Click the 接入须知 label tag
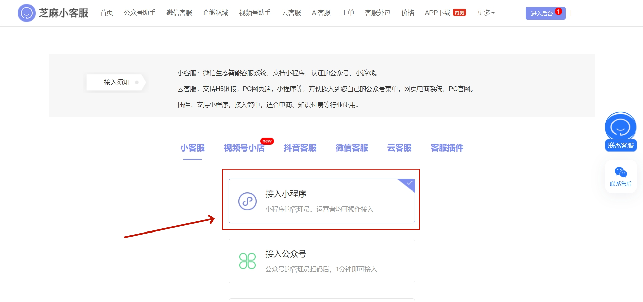 pyautogui.click(x=116, y=82)
